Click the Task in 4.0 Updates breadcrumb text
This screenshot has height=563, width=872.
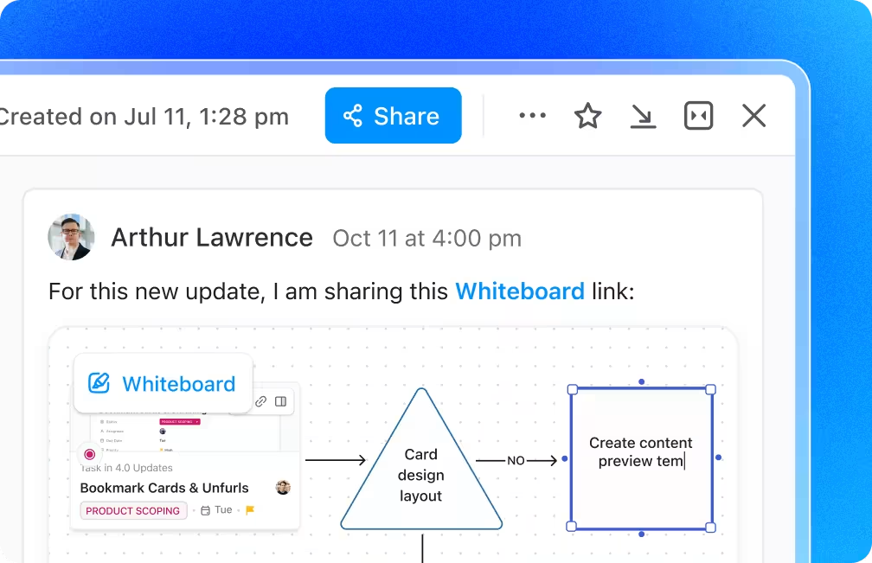pyautogui.click(x=127, y=468)
